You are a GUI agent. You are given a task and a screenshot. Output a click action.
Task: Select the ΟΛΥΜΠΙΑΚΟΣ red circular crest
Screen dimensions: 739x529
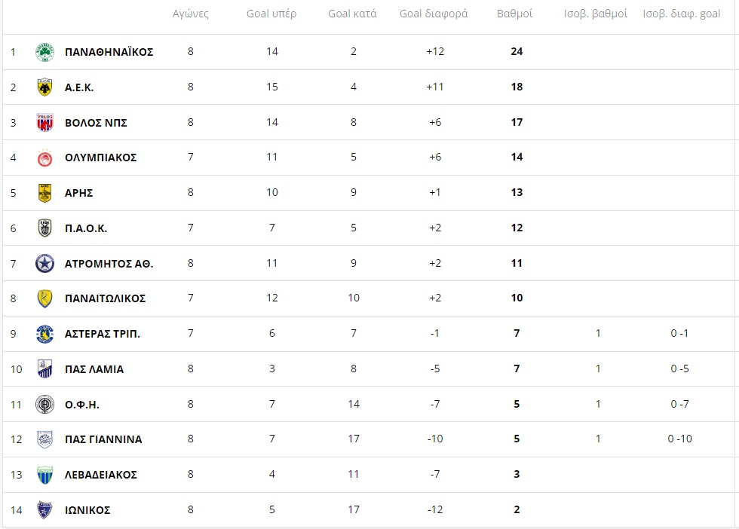[x=44, y=157]
